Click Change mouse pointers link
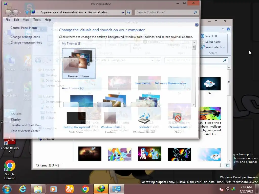 pyautogui.click(x=26, y=42)
